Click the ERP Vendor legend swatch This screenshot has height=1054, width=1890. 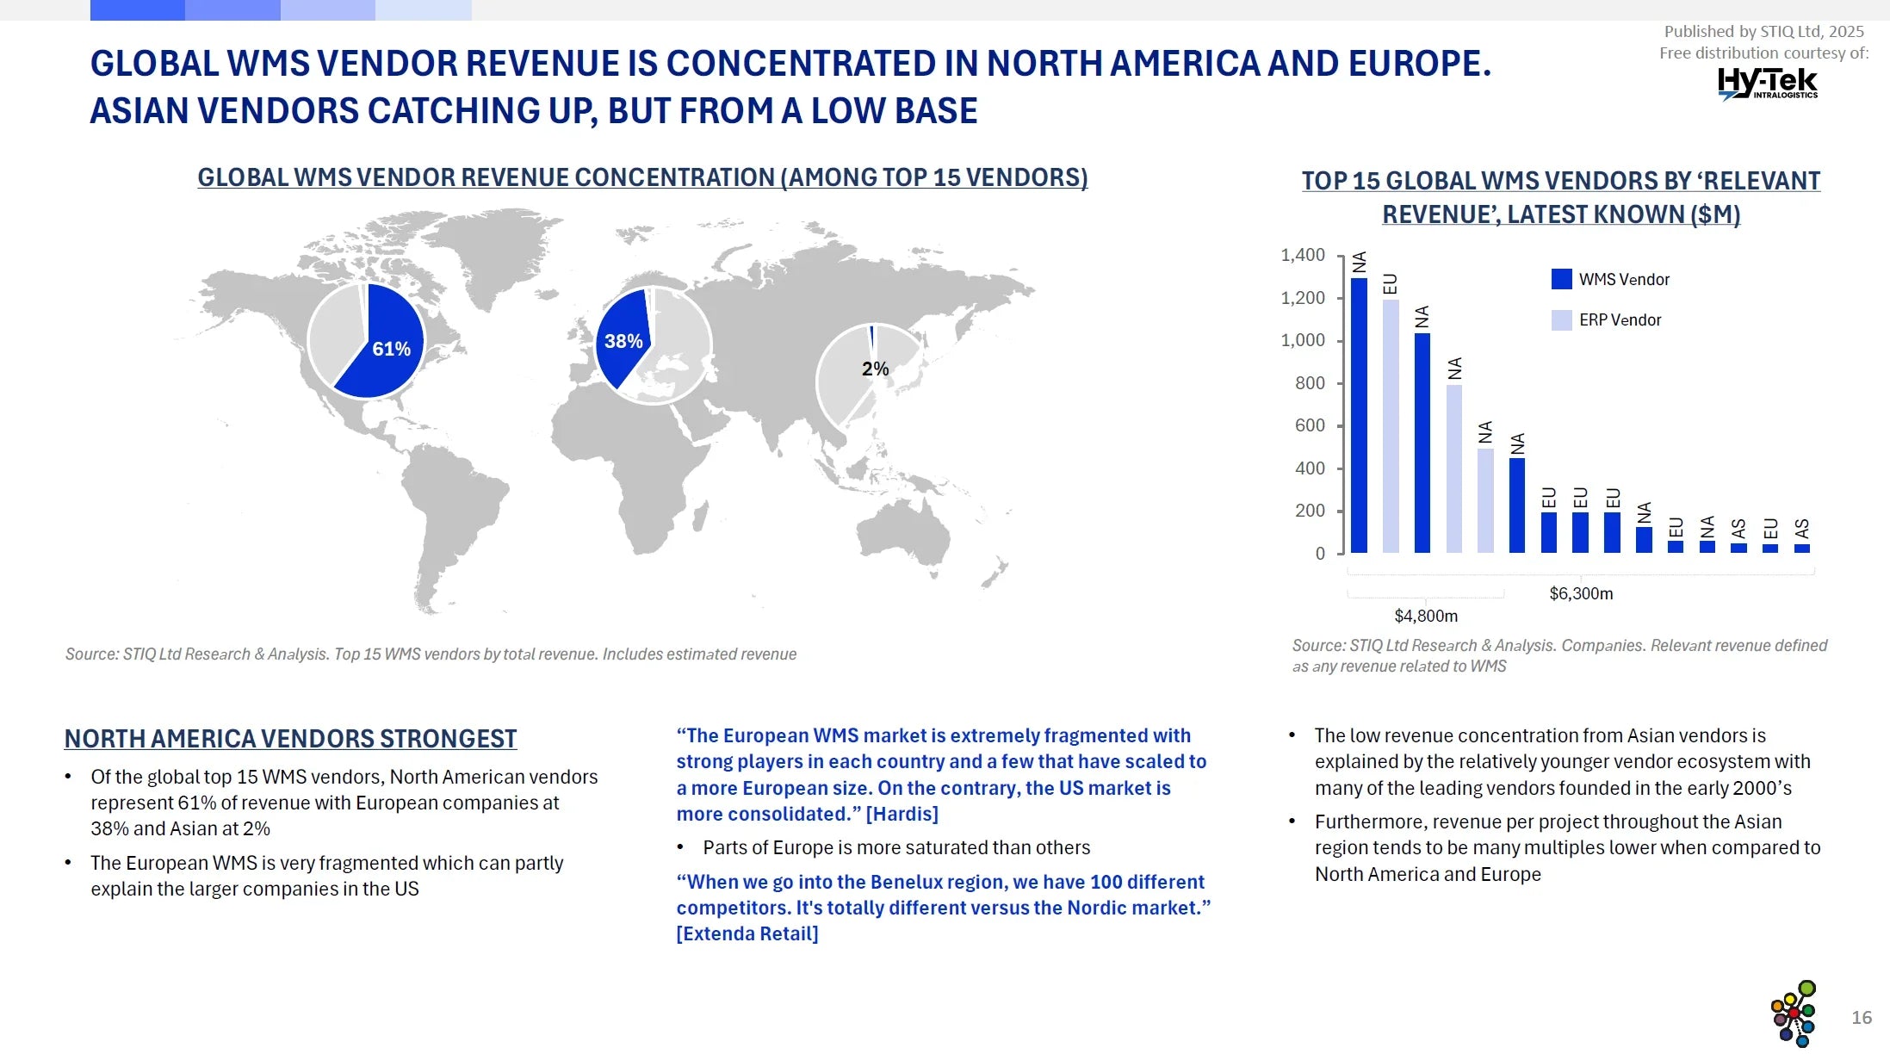point(1561,319)
